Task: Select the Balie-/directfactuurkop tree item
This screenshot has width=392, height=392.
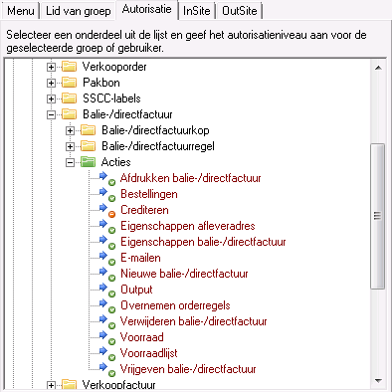Action: (155, 130)
